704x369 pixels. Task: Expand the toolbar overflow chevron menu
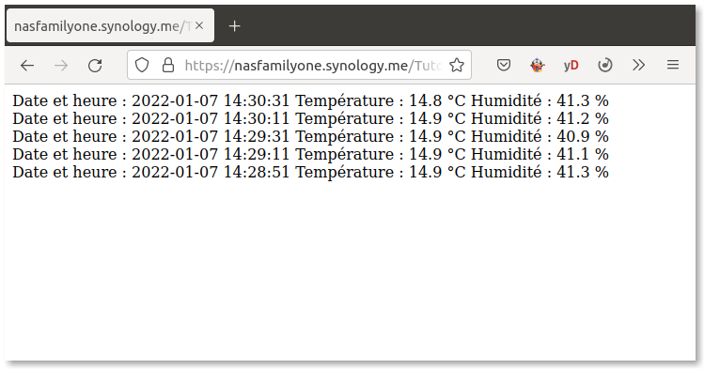(638, 65)
